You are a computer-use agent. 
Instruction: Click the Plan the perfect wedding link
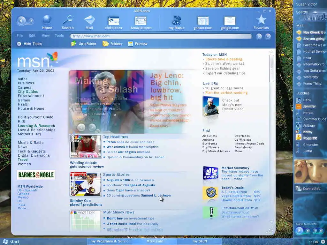(x=226, y=93)
